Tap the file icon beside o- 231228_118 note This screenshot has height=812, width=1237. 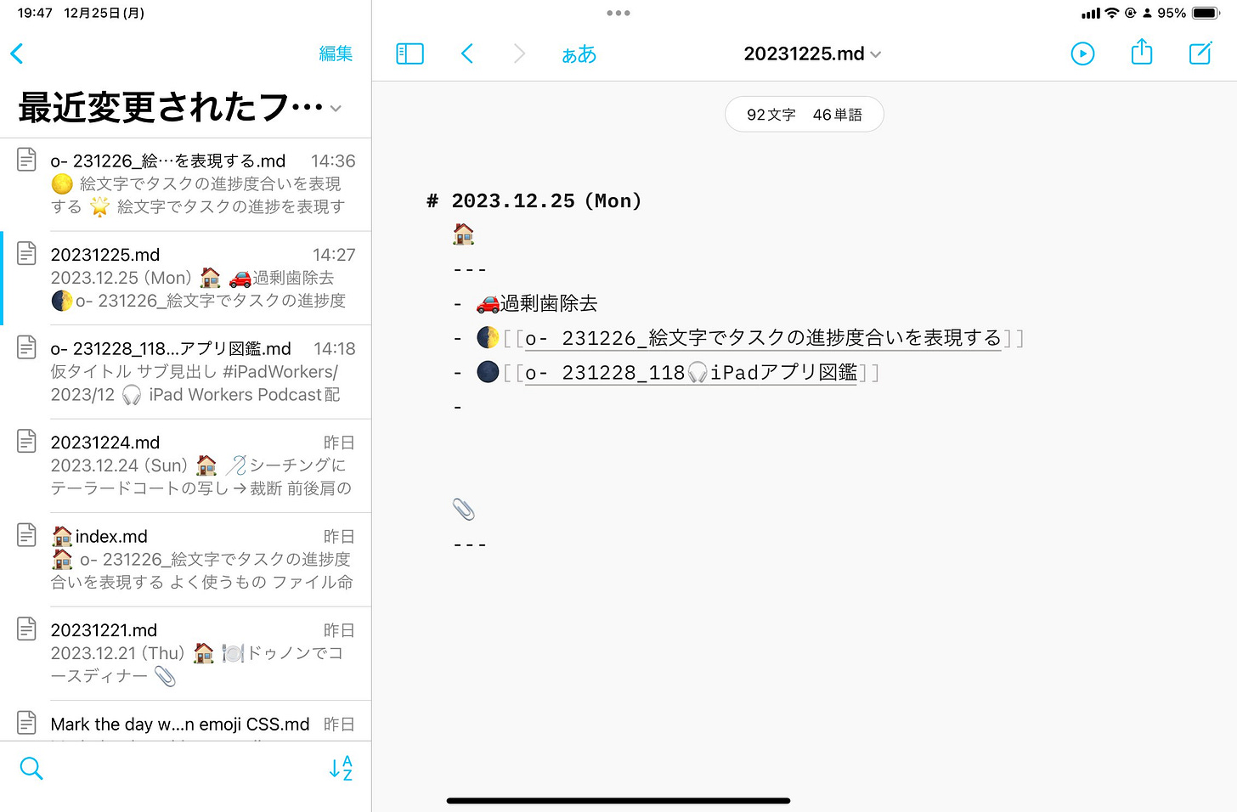(x=27, y=347)
